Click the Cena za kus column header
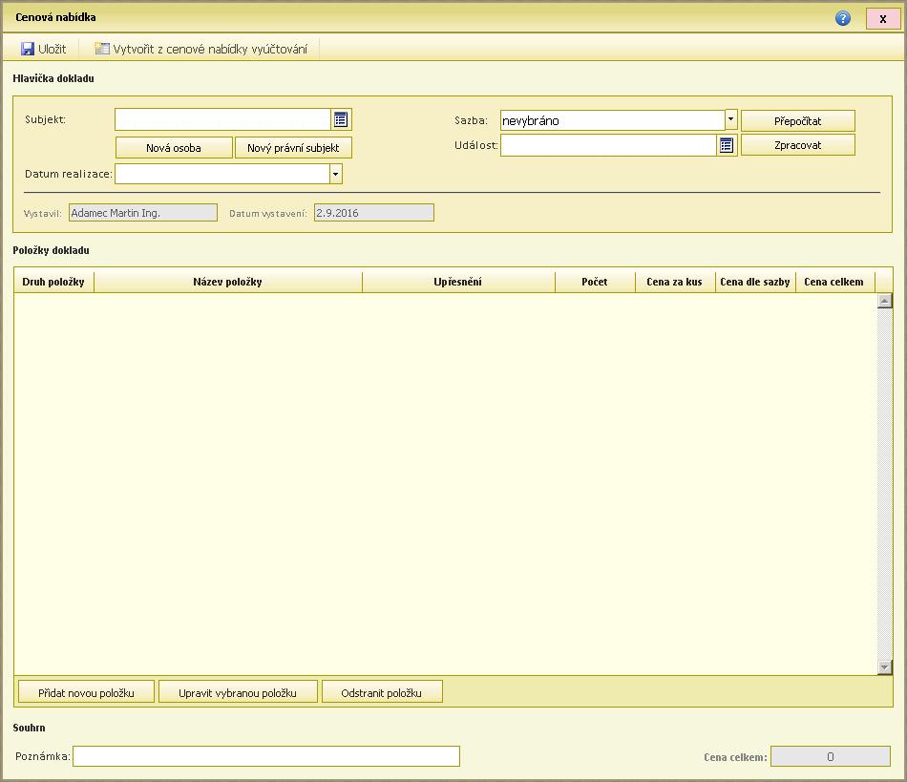This screenshot has width=907, height=782. (674, 282)
